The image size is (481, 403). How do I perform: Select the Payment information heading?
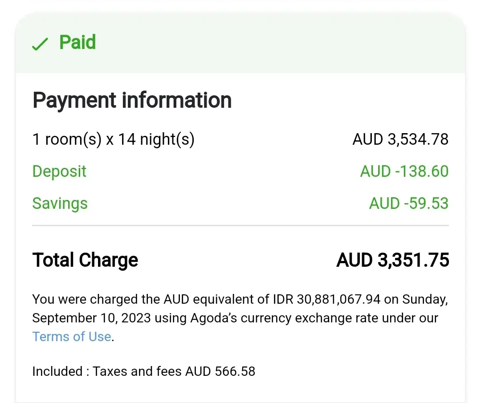click(x=132, y=100)
